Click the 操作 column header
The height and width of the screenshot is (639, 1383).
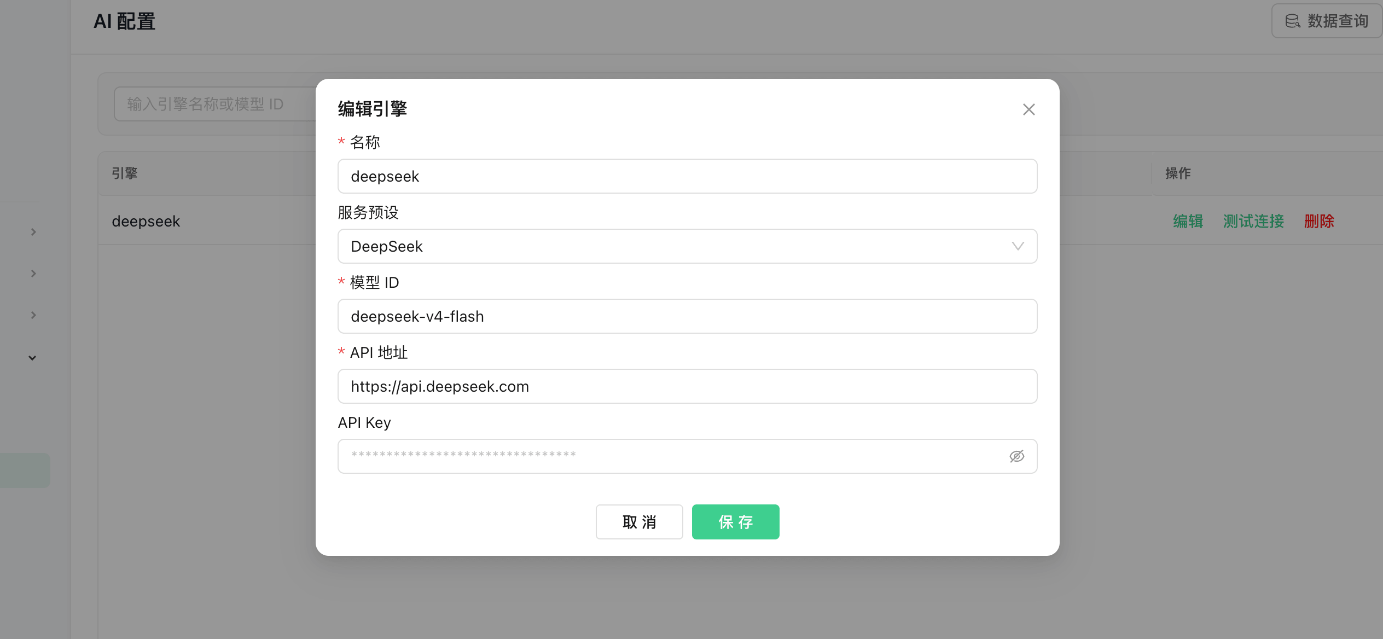(1178, 173)
